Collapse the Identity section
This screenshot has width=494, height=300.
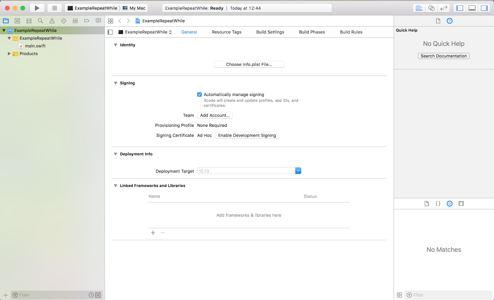(x=115, y=45)
